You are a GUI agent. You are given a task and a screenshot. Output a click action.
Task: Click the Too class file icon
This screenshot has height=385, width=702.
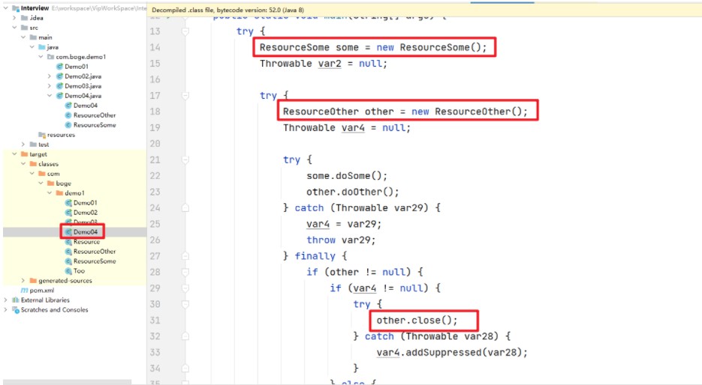click(x=68, y=270)
